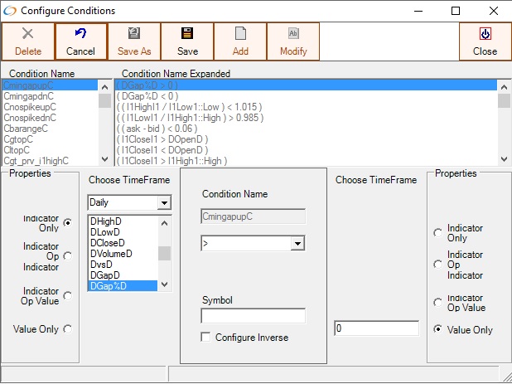Open the comparison operator dropdown
This screenshot has width=512, height=384.
[298, 244]
